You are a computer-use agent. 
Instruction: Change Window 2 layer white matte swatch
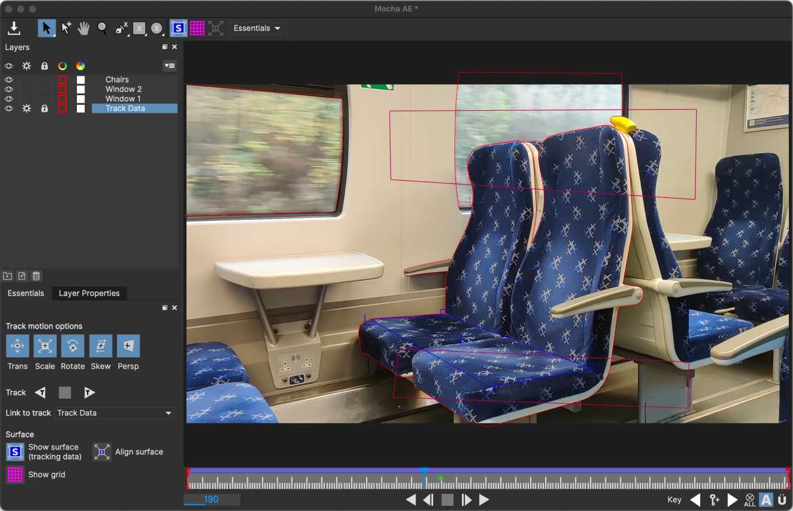click(x=81, y=89)
